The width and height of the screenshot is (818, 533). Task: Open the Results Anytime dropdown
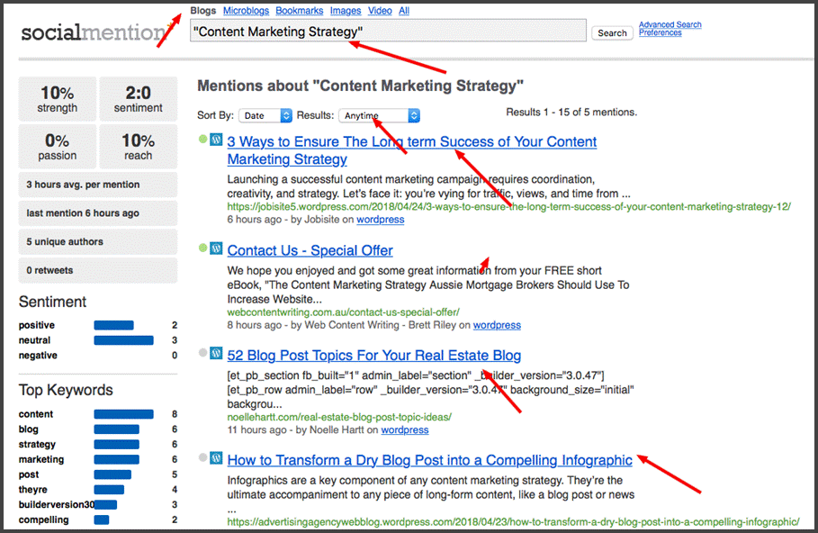(x=379, y=115)
